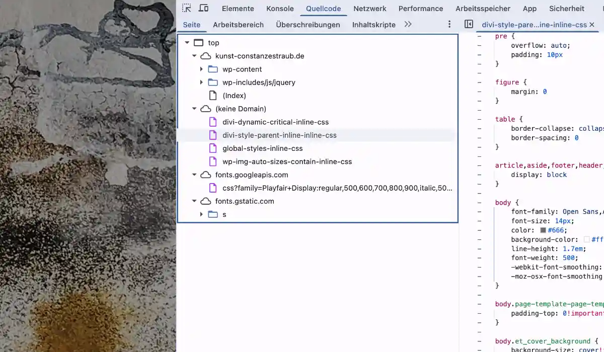
Task: Open the Elemente tab
Action: click(238, 9)
